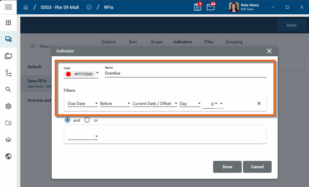Switch to the Filter tab

tap(209, 42)
